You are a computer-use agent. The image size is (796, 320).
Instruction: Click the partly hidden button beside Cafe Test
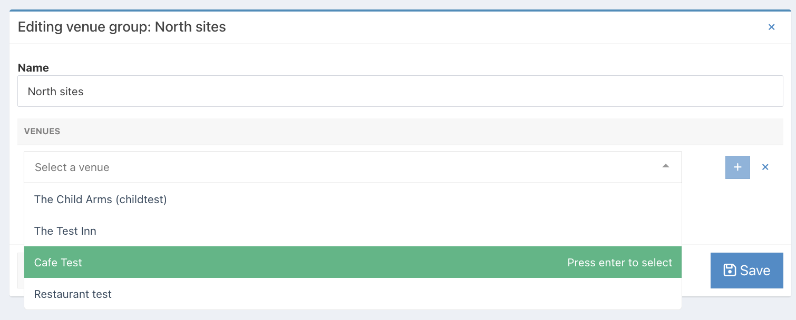click(x=21, y=271)
